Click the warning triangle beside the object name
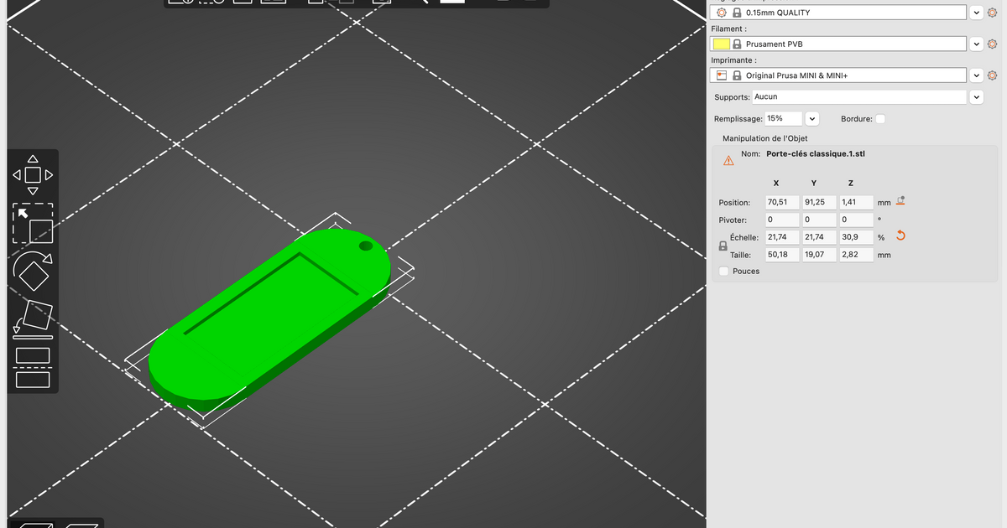The width and height of the screenshot is (1007, 528). pos(728,159)
